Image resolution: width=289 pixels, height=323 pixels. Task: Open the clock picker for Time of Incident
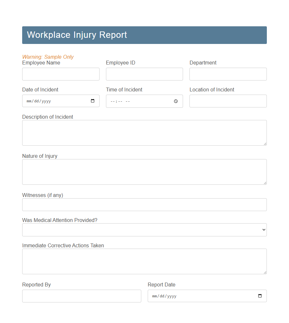pos(176,101)
